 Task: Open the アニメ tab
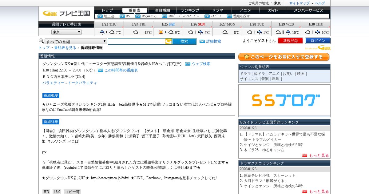245,10
